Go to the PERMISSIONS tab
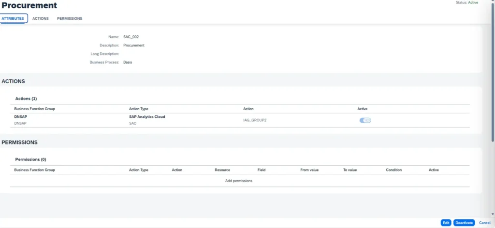Screen dimensions: 495x228 pyautogui.click(x=70, y=18)
